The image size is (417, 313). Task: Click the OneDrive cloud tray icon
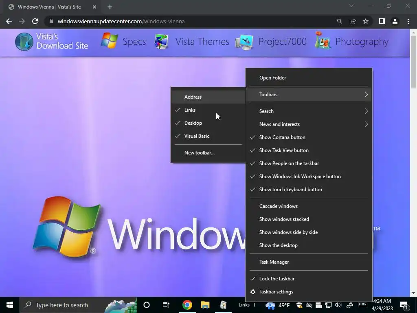pyautogui.click(x=309, y=305)
